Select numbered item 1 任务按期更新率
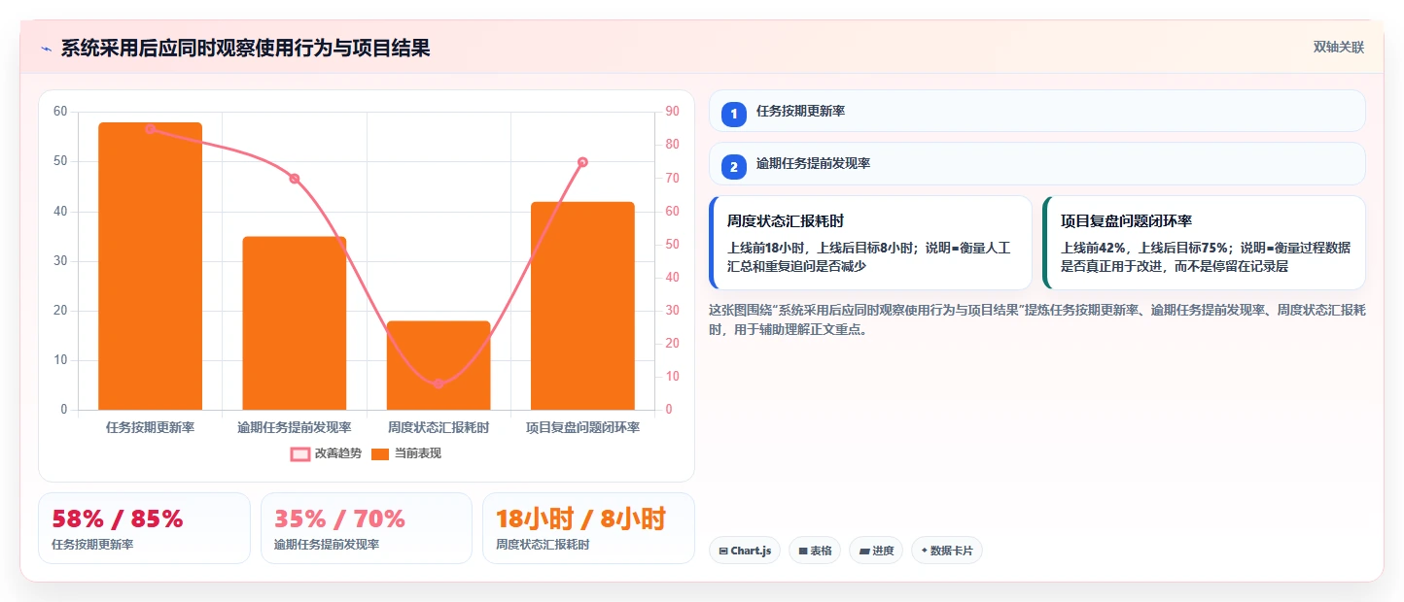Image resolution: width=1404 pixels, height=602 pixels. 1037,111
